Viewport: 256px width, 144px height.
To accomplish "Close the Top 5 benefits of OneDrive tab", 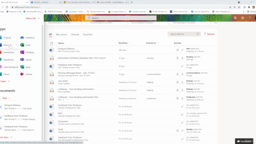I will point(93,2).
